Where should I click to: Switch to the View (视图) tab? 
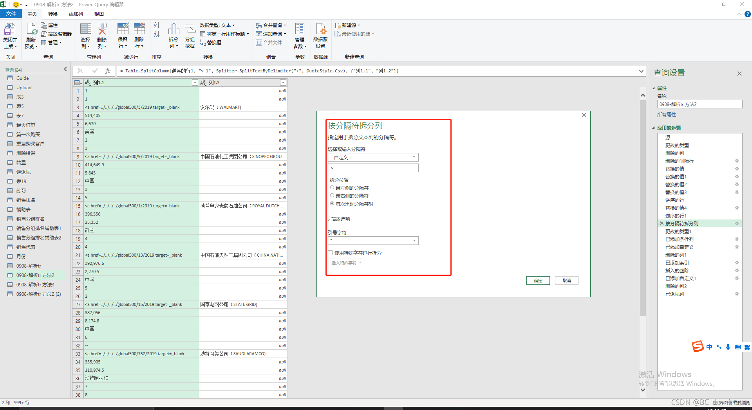click(99, 14)
